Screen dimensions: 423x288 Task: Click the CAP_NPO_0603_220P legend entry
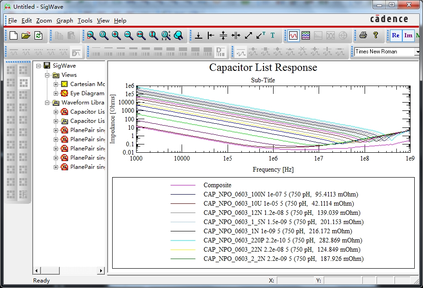coord(283,240)
